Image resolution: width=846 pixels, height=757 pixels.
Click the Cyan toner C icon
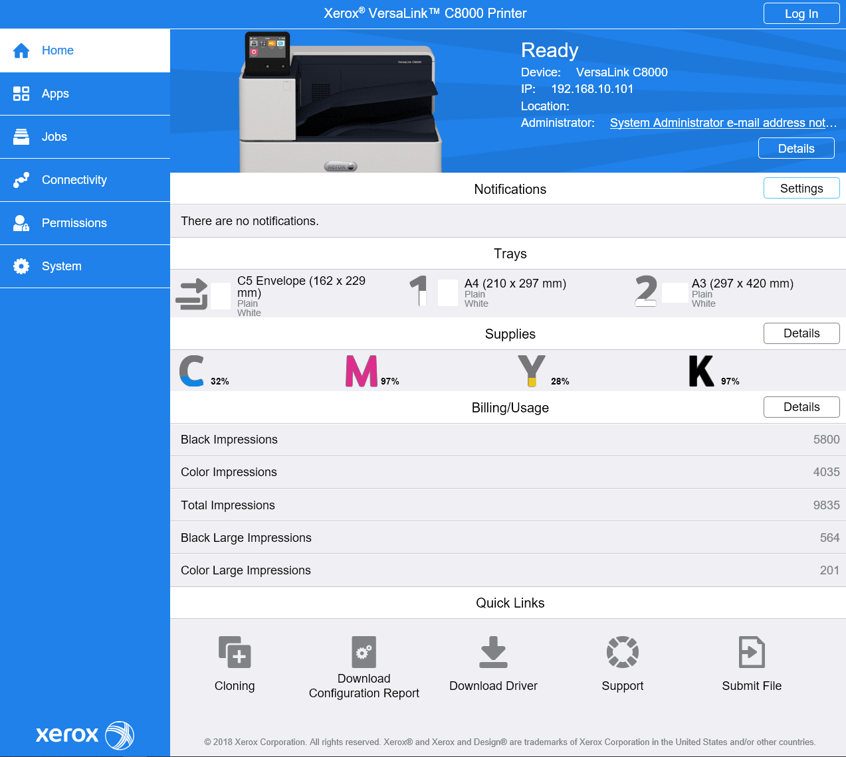[x=191, y=371]
